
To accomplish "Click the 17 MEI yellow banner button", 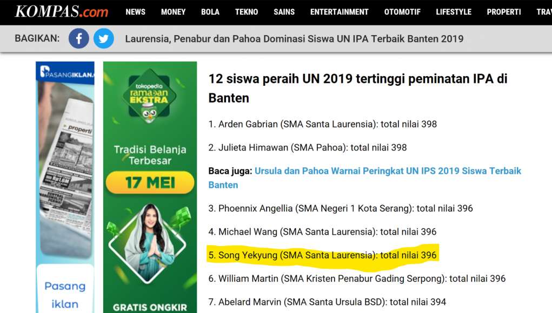I will coord(150,182).
